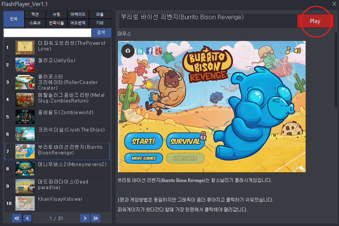The image size is (339, 226).
Task: Click the red Play button
Action: pyautogui.click(x=315, y=21)
